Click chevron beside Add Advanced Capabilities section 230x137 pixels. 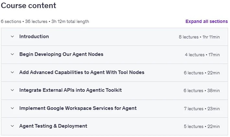[12, 72]
